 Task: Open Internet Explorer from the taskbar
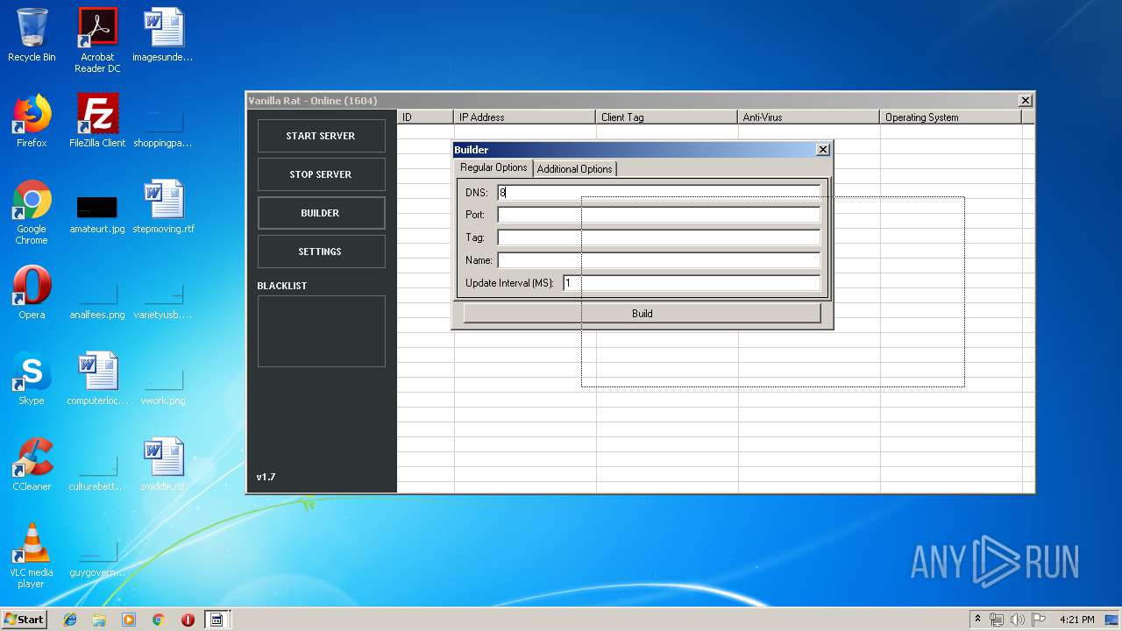[70, 620]
